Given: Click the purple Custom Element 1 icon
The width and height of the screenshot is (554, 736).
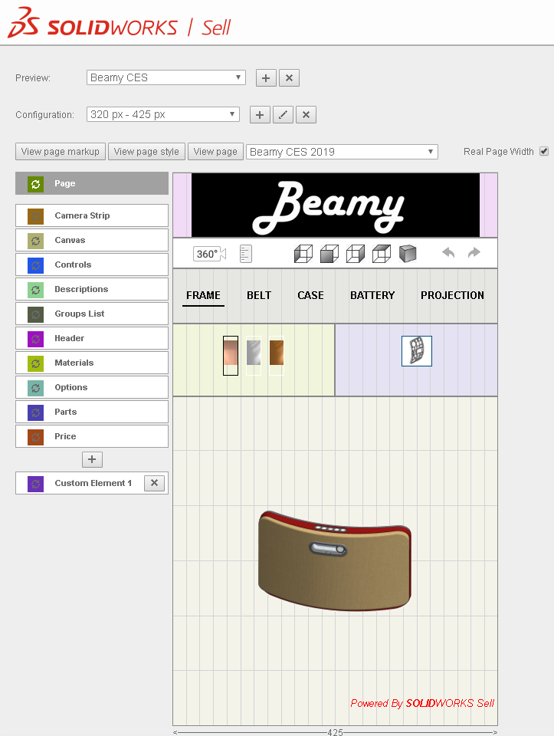Looking at the screenshot, I should [36, 484].
